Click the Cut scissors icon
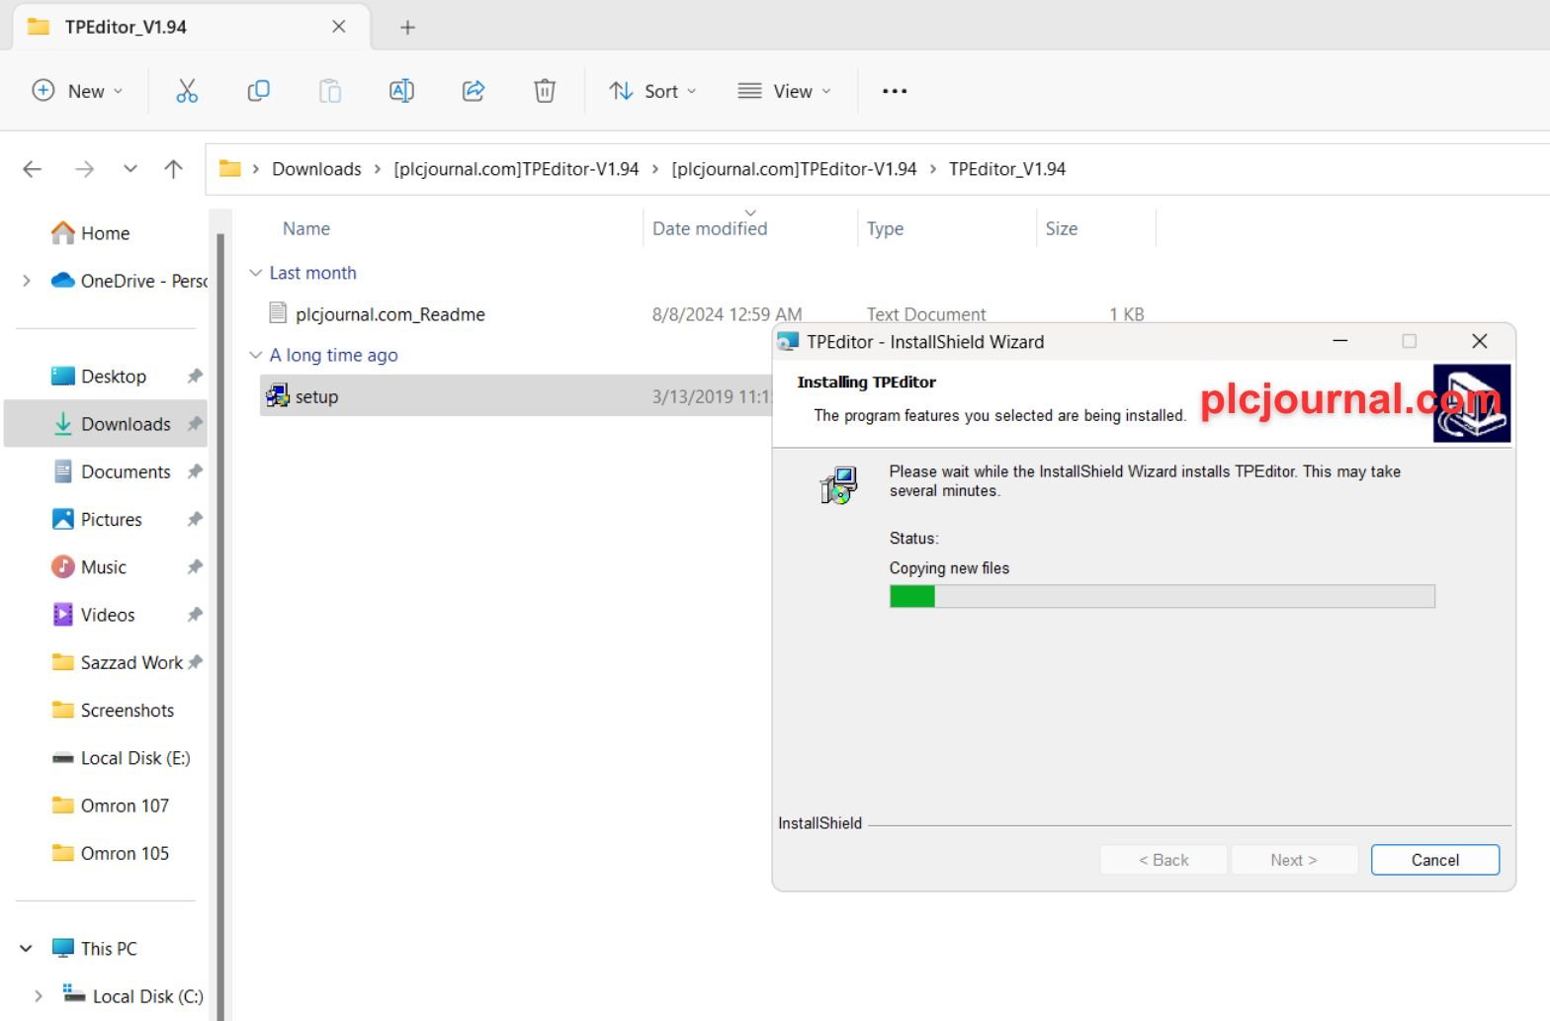Viewport: 1550px width, 1021px height. (187, 91)
